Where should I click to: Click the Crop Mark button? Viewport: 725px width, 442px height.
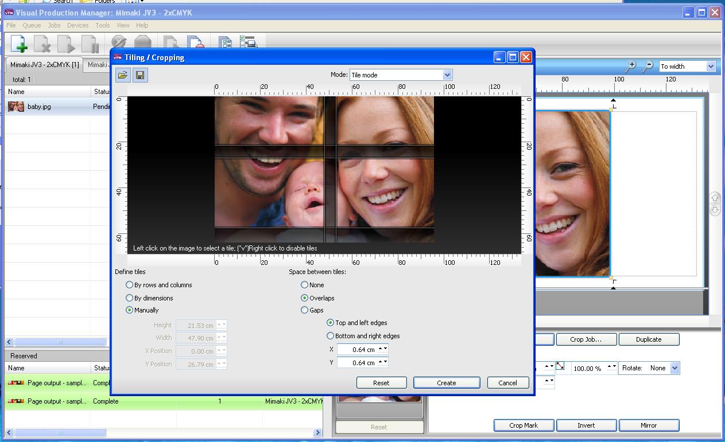524,425
